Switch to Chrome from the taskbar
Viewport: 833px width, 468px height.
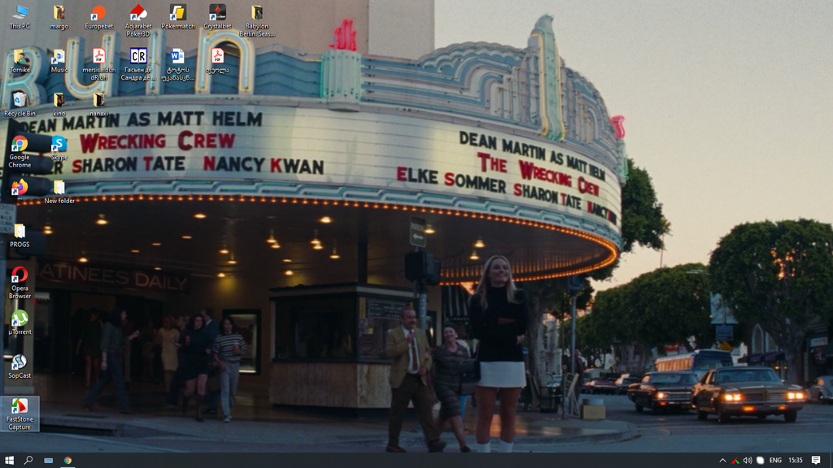68,460
